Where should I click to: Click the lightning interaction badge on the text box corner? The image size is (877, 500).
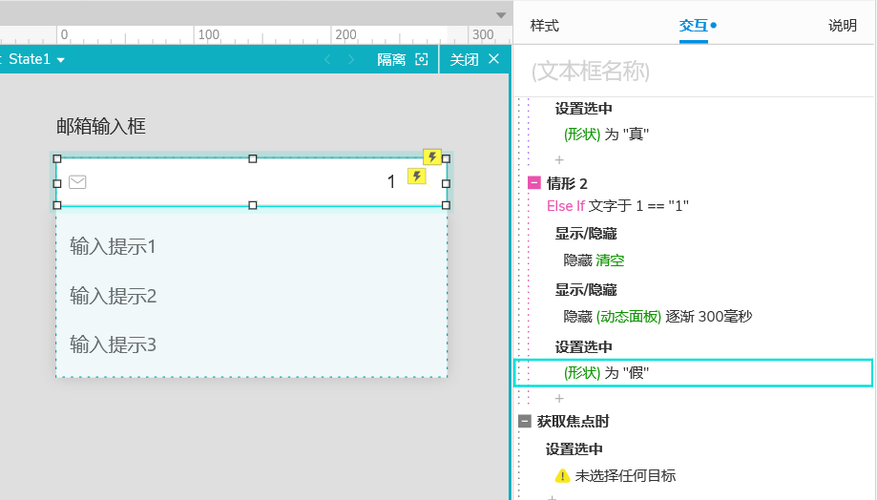[431, 157]
